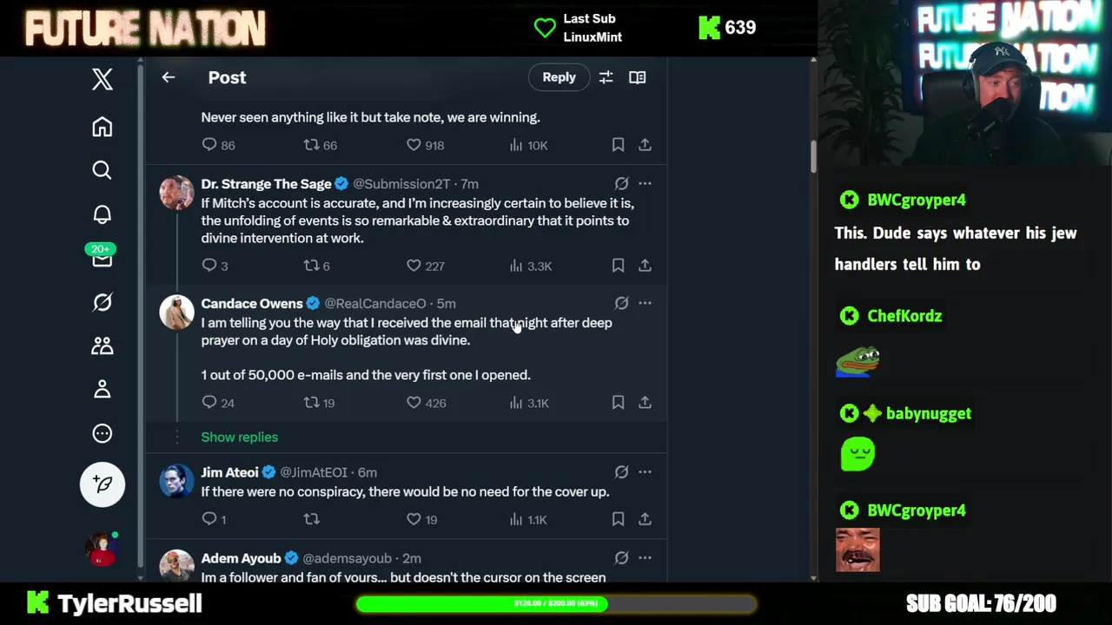Open the Communities icon in the sidebar
Image resolution: width=1112 pixels, height=625 pixels.
point(103,345)
